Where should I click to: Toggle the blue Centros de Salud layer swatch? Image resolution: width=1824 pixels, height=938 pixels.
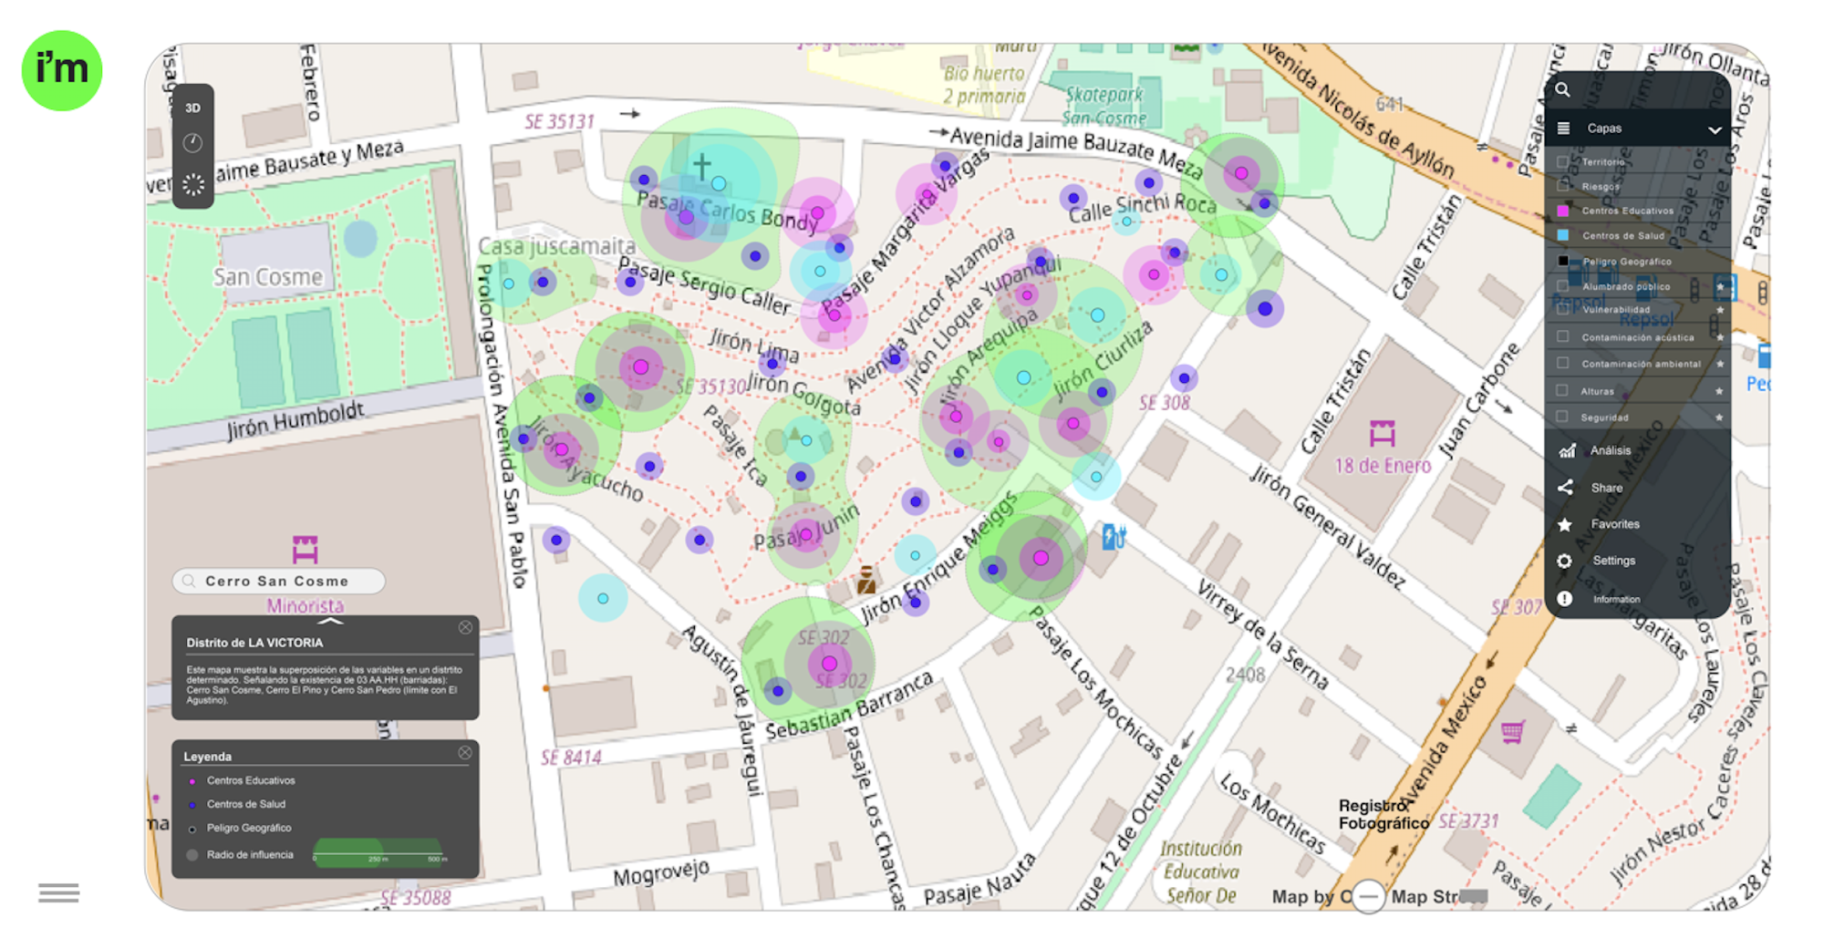1562,235
